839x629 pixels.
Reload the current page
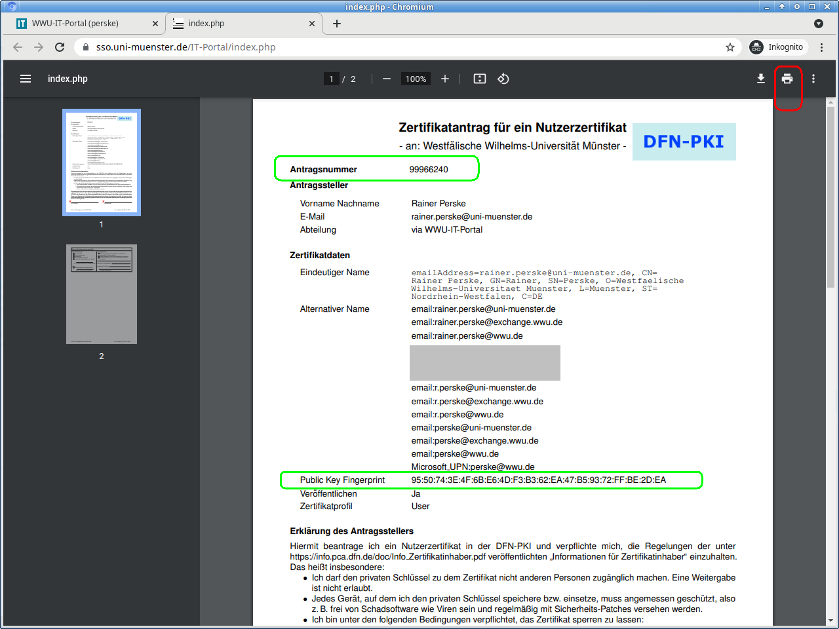[60, 47]
